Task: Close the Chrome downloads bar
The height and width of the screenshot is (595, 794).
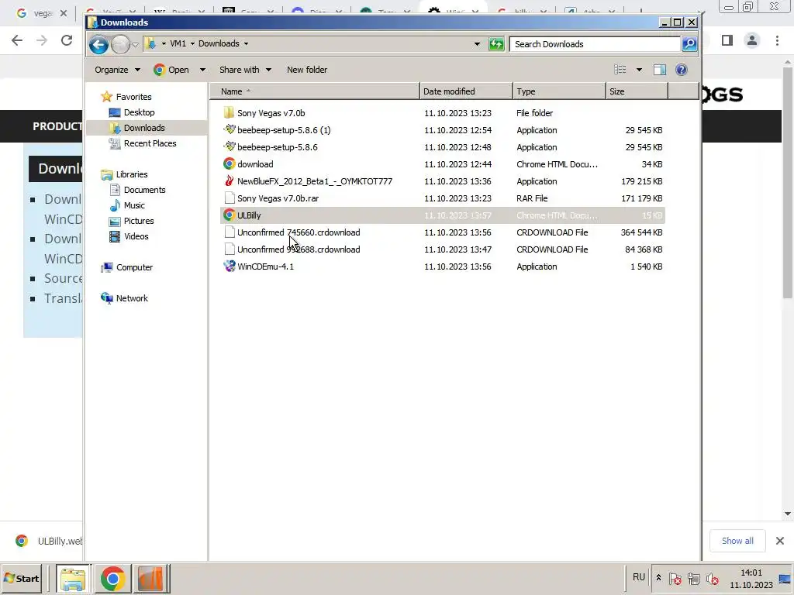Action: pos(780,541)
